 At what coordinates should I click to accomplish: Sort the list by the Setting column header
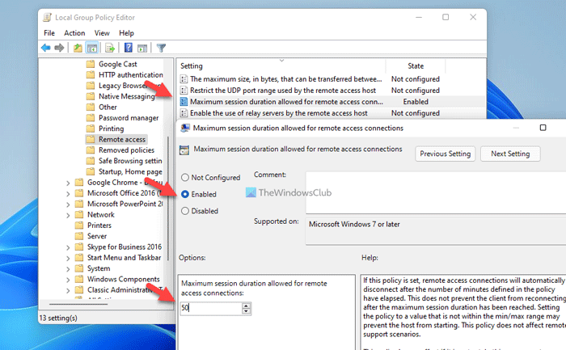[x=281, y=66]
